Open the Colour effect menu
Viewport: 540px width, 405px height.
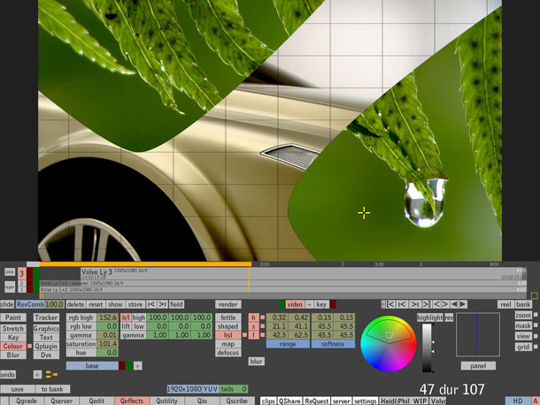point(13,346)
